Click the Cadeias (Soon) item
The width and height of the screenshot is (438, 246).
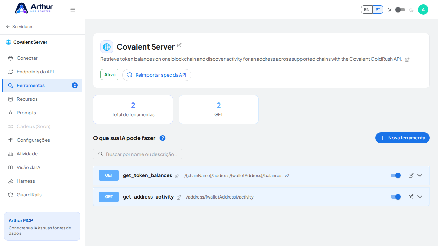42,126
